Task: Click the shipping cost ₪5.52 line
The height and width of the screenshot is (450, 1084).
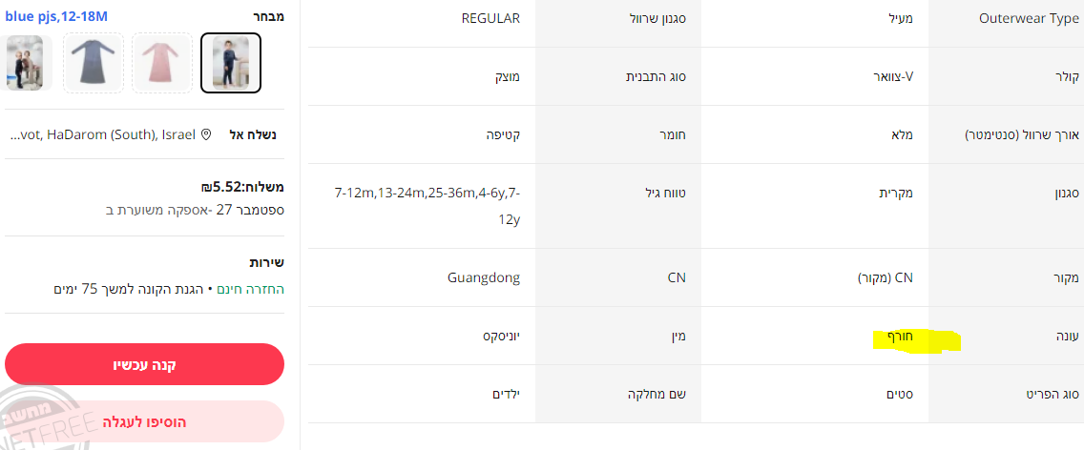Action: tap(242, 187)
